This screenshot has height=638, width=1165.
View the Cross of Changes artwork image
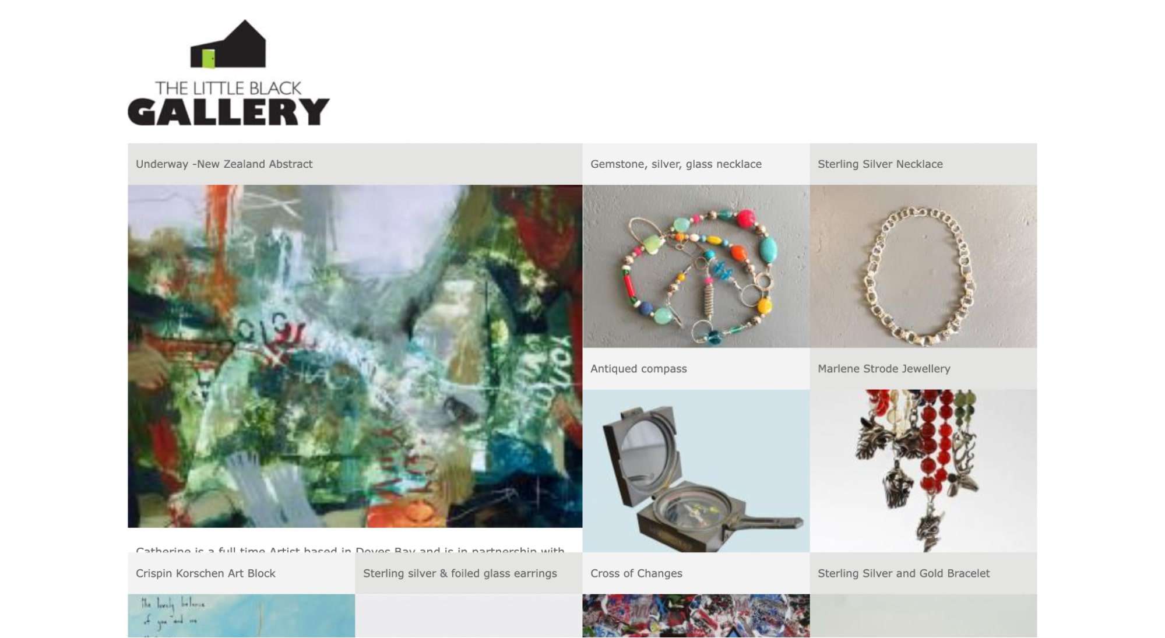click(x=696, y=616)
